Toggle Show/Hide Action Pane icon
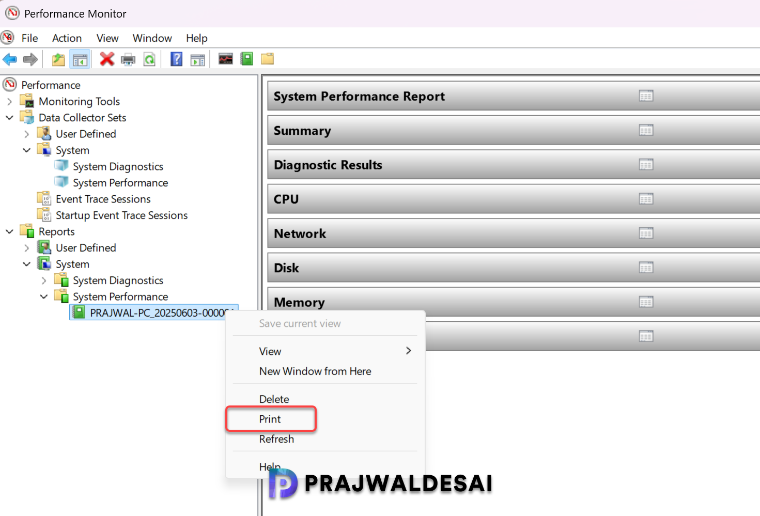 (198, 59)
